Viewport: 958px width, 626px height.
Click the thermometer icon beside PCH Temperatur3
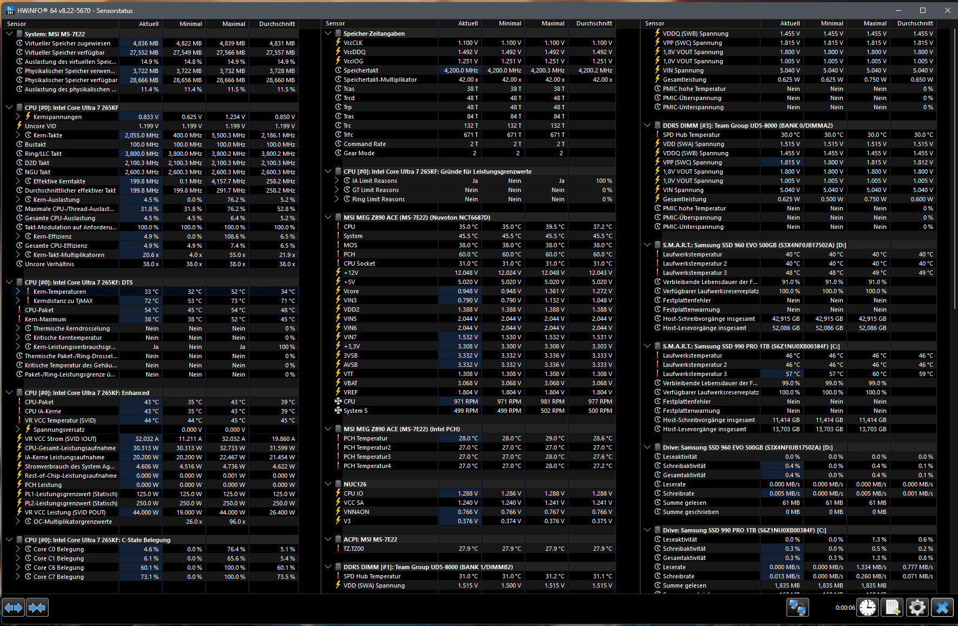(338, 457)
